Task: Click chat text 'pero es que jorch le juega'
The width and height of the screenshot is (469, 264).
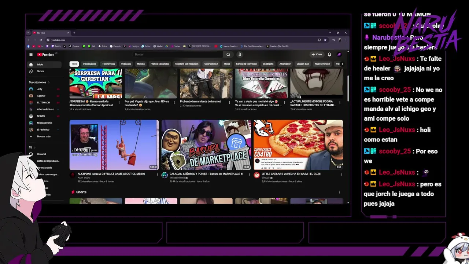Action: click(x=402, y=189)
